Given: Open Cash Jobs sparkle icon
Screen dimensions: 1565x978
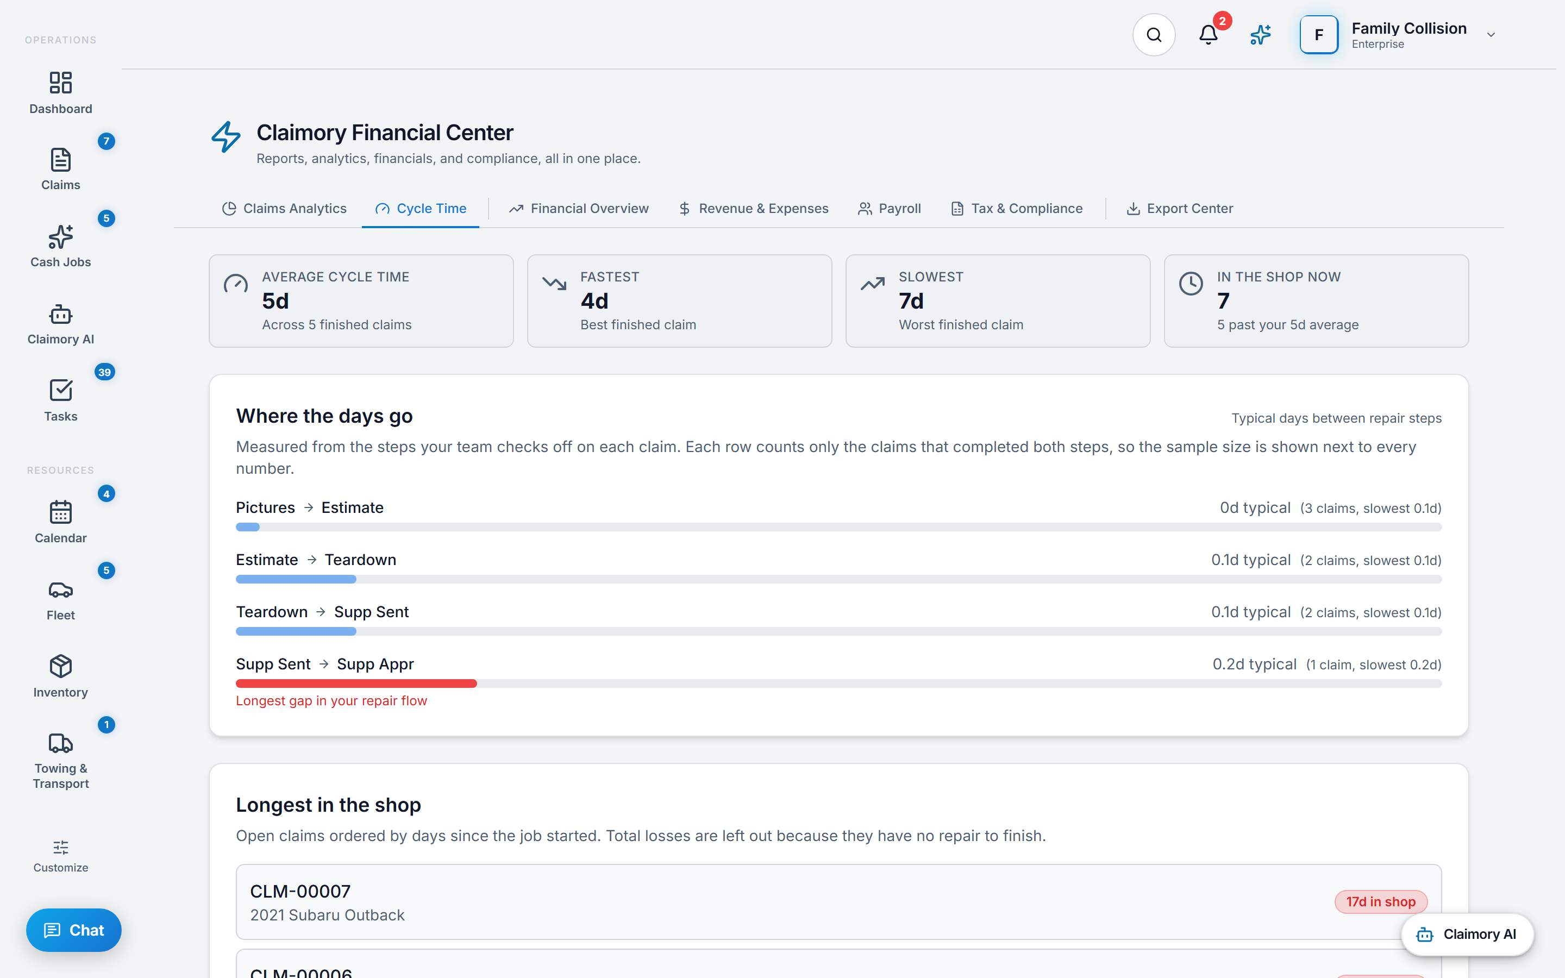Looking at the screenshot, I should pyautogui.click(x=61, y=237).
